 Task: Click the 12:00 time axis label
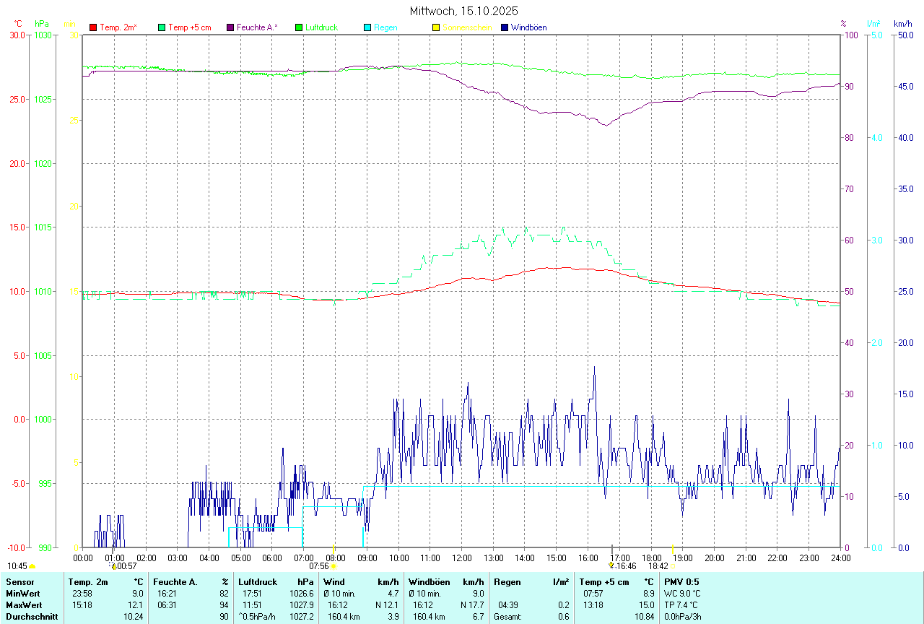(x=461, y=558)
